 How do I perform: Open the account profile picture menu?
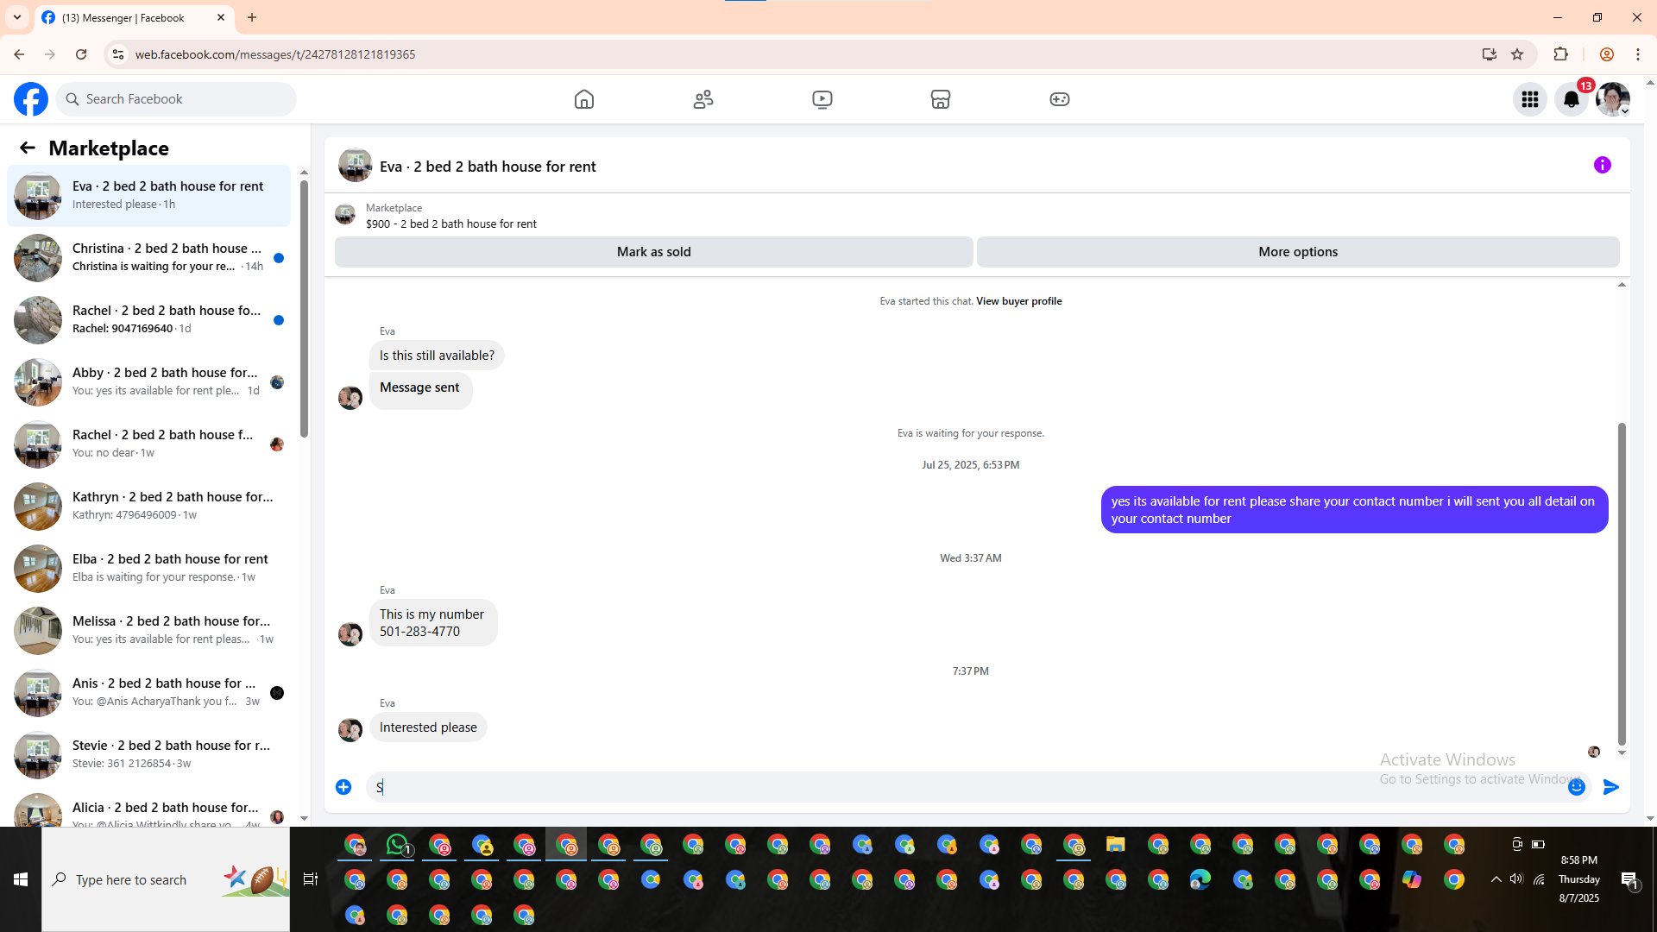1613,99
